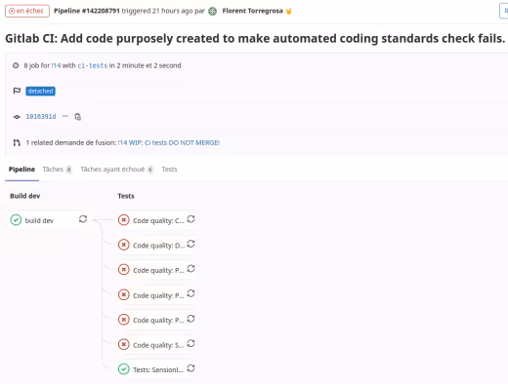The width and height of the screenshot is (508, 384).
Task: Switch to the Tâches ayant échoué tab
Action: 117,170
